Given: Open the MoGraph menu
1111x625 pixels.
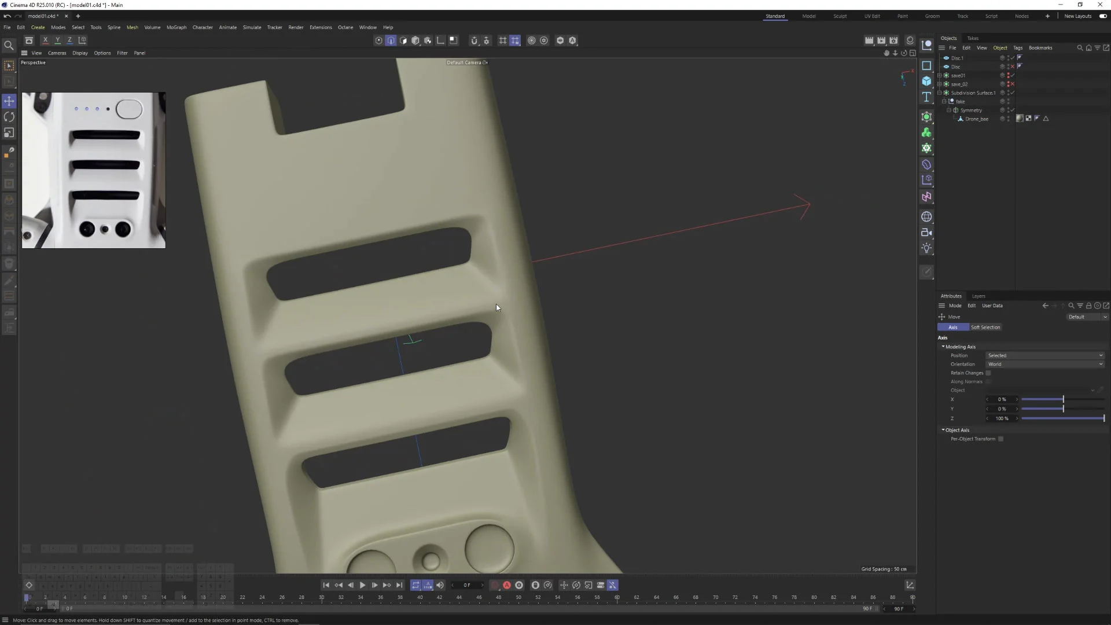Looking at the screenshot, I should pos(176,27).
